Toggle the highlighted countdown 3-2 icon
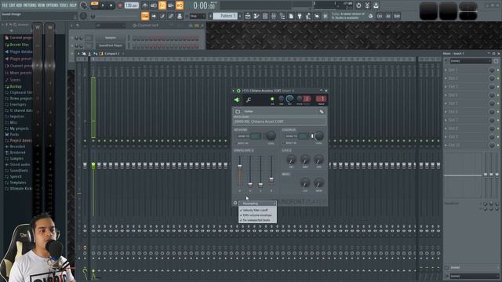 [162, 5]
